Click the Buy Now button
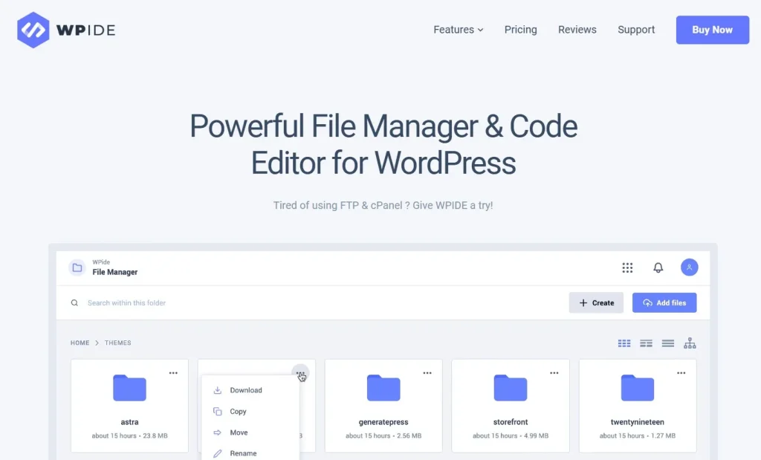 point(713,30)
